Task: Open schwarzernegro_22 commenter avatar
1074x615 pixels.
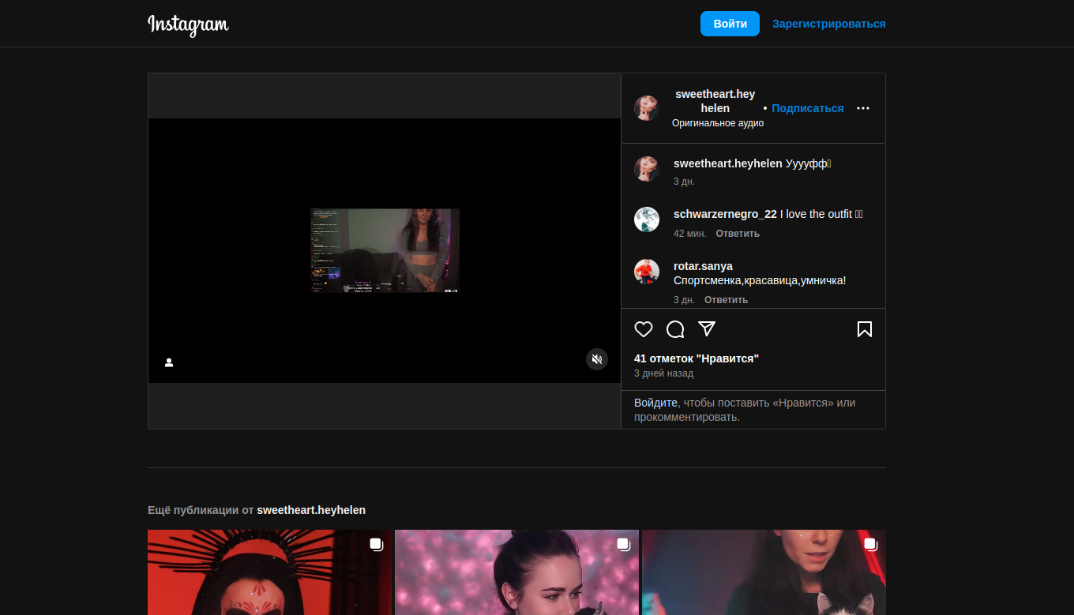Action: click(647, 219)
